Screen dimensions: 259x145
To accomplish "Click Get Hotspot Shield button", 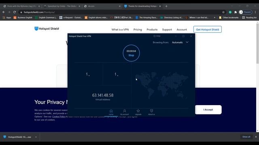I will click(x=208, y=29).
